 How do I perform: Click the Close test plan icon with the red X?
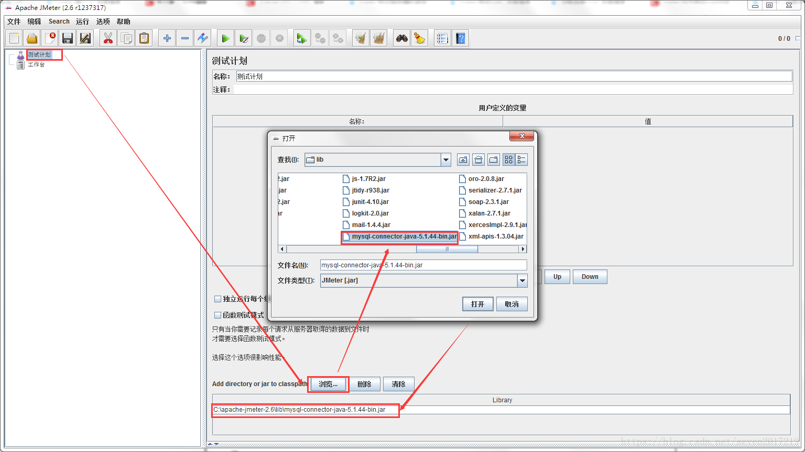(50, 38)
